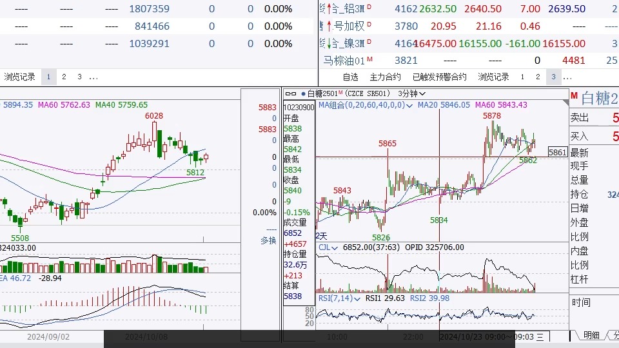Click the red M icon beside 白糖 title

[573, 95]
